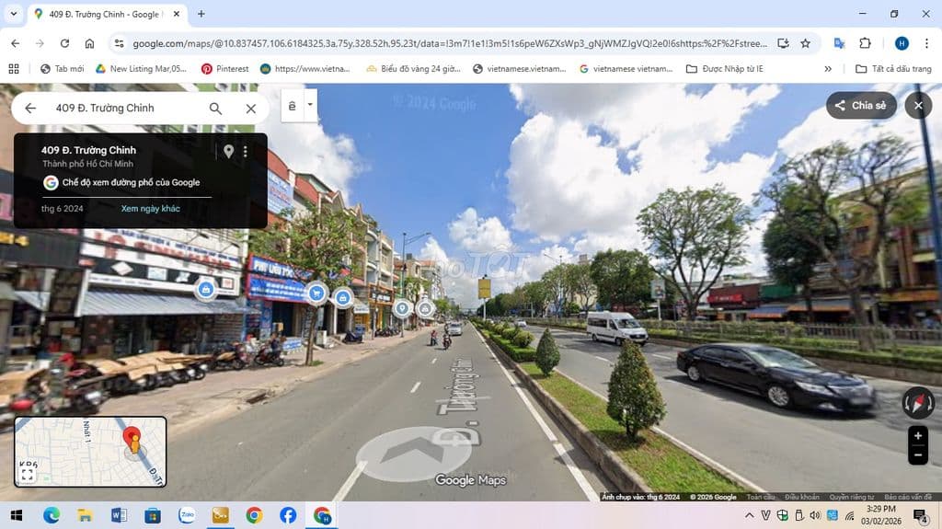Open the Pinterest bookmark
The width and height of the screenshot is (942, 529).
pos(225,69)
